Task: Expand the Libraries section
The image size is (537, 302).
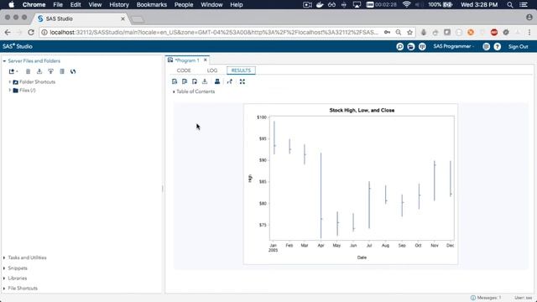Action: 4,279
